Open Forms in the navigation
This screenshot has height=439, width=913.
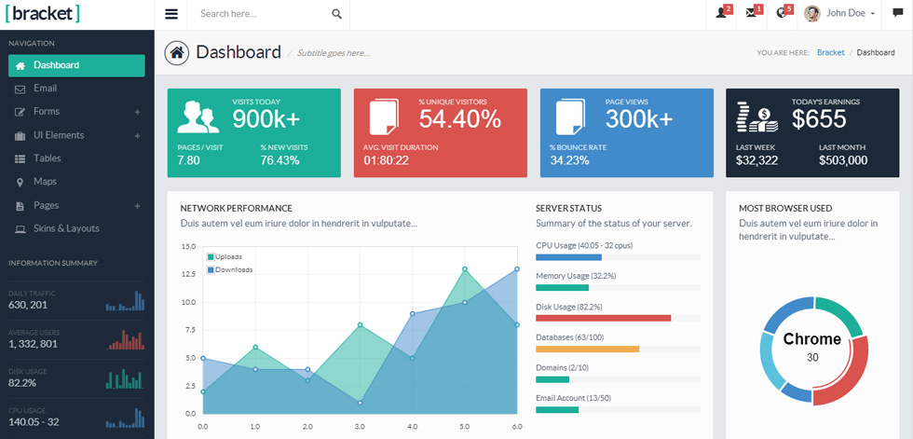76,112
